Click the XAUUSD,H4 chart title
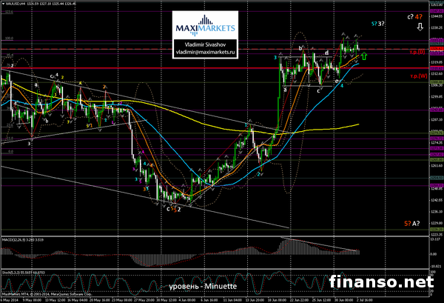The height and width of the screenshot is (303, 444). [15, 3]
